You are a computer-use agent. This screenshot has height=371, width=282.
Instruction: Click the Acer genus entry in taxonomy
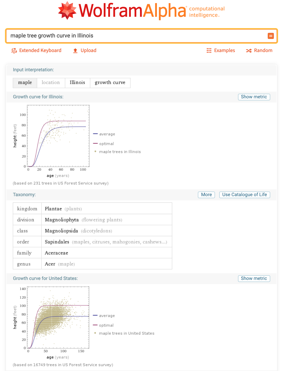pos(50,264)
